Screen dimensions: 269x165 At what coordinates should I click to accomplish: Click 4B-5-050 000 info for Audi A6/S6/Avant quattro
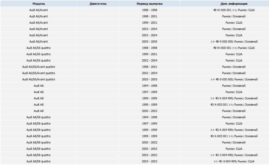(x=234, y=79)
